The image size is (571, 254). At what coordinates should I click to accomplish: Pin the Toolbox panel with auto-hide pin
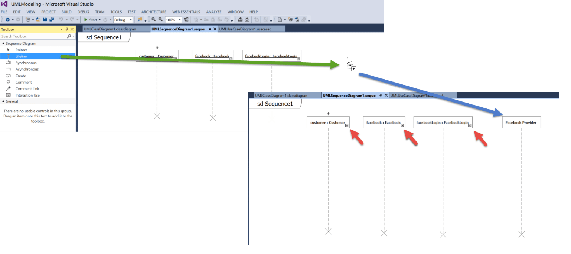(x=67, y=29)
